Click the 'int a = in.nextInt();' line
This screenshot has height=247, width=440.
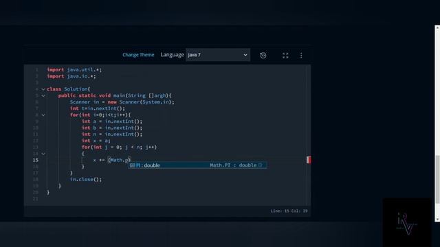point(112,121)
